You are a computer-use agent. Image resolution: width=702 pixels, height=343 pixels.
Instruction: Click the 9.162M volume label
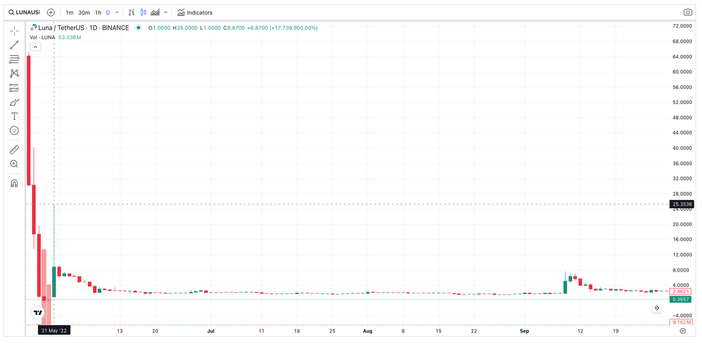(682, 322)
